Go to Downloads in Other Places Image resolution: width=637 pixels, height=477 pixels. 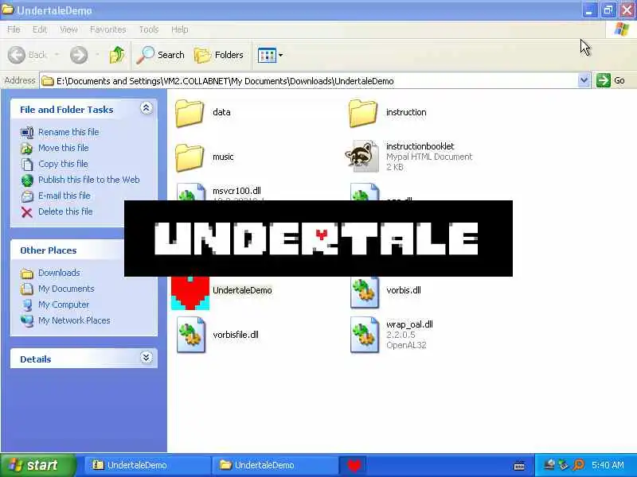[x=59, y=273]
